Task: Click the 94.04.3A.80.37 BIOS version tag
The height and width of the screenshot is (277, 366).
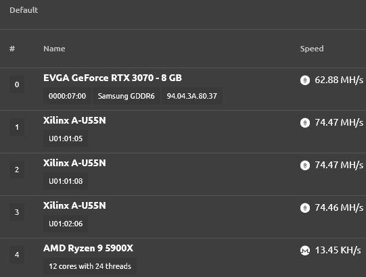Action: 192,96
